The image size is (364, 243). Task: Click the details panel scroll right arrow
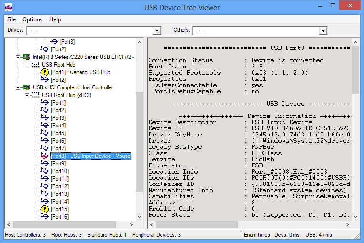coord(348,225)
